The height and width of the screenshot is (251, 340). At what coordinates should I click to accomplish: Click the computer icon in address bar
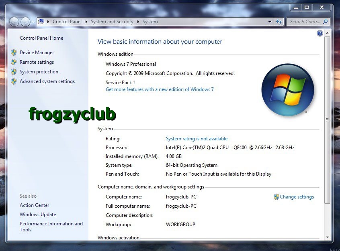pos(41,22)
